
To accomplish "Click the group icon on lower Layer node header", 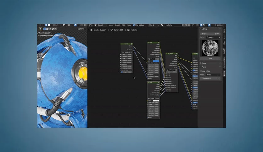I will (158, 82).
